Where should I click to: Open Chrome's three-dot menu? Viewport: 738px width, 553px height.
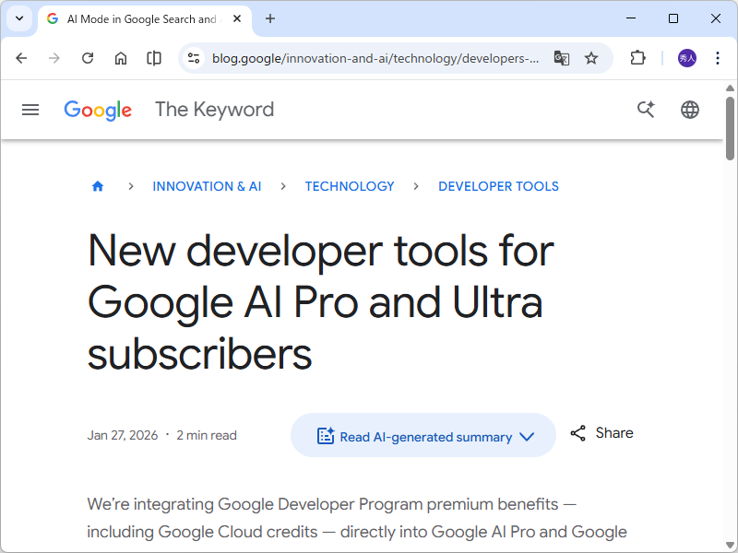click(x=718, y=58)
